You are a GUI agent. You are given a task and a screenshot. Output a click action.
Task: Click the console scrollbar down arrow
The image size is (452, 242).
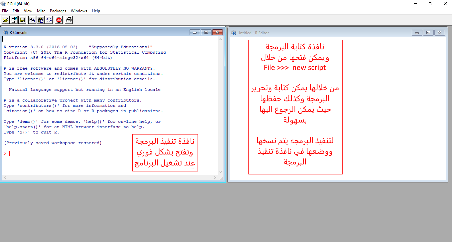tap(221, 172)
